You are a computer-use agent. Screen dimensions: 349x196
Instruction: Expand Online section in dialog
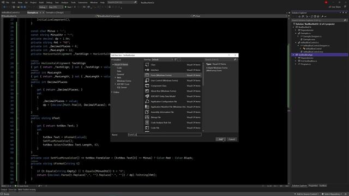point(112,92)
